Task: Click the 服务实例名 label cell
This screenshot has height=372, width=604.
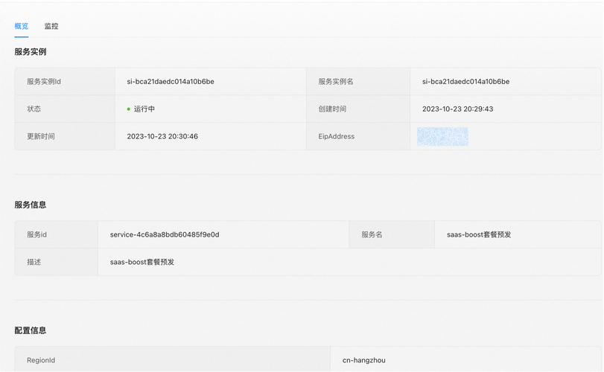Action: [358, 82]
